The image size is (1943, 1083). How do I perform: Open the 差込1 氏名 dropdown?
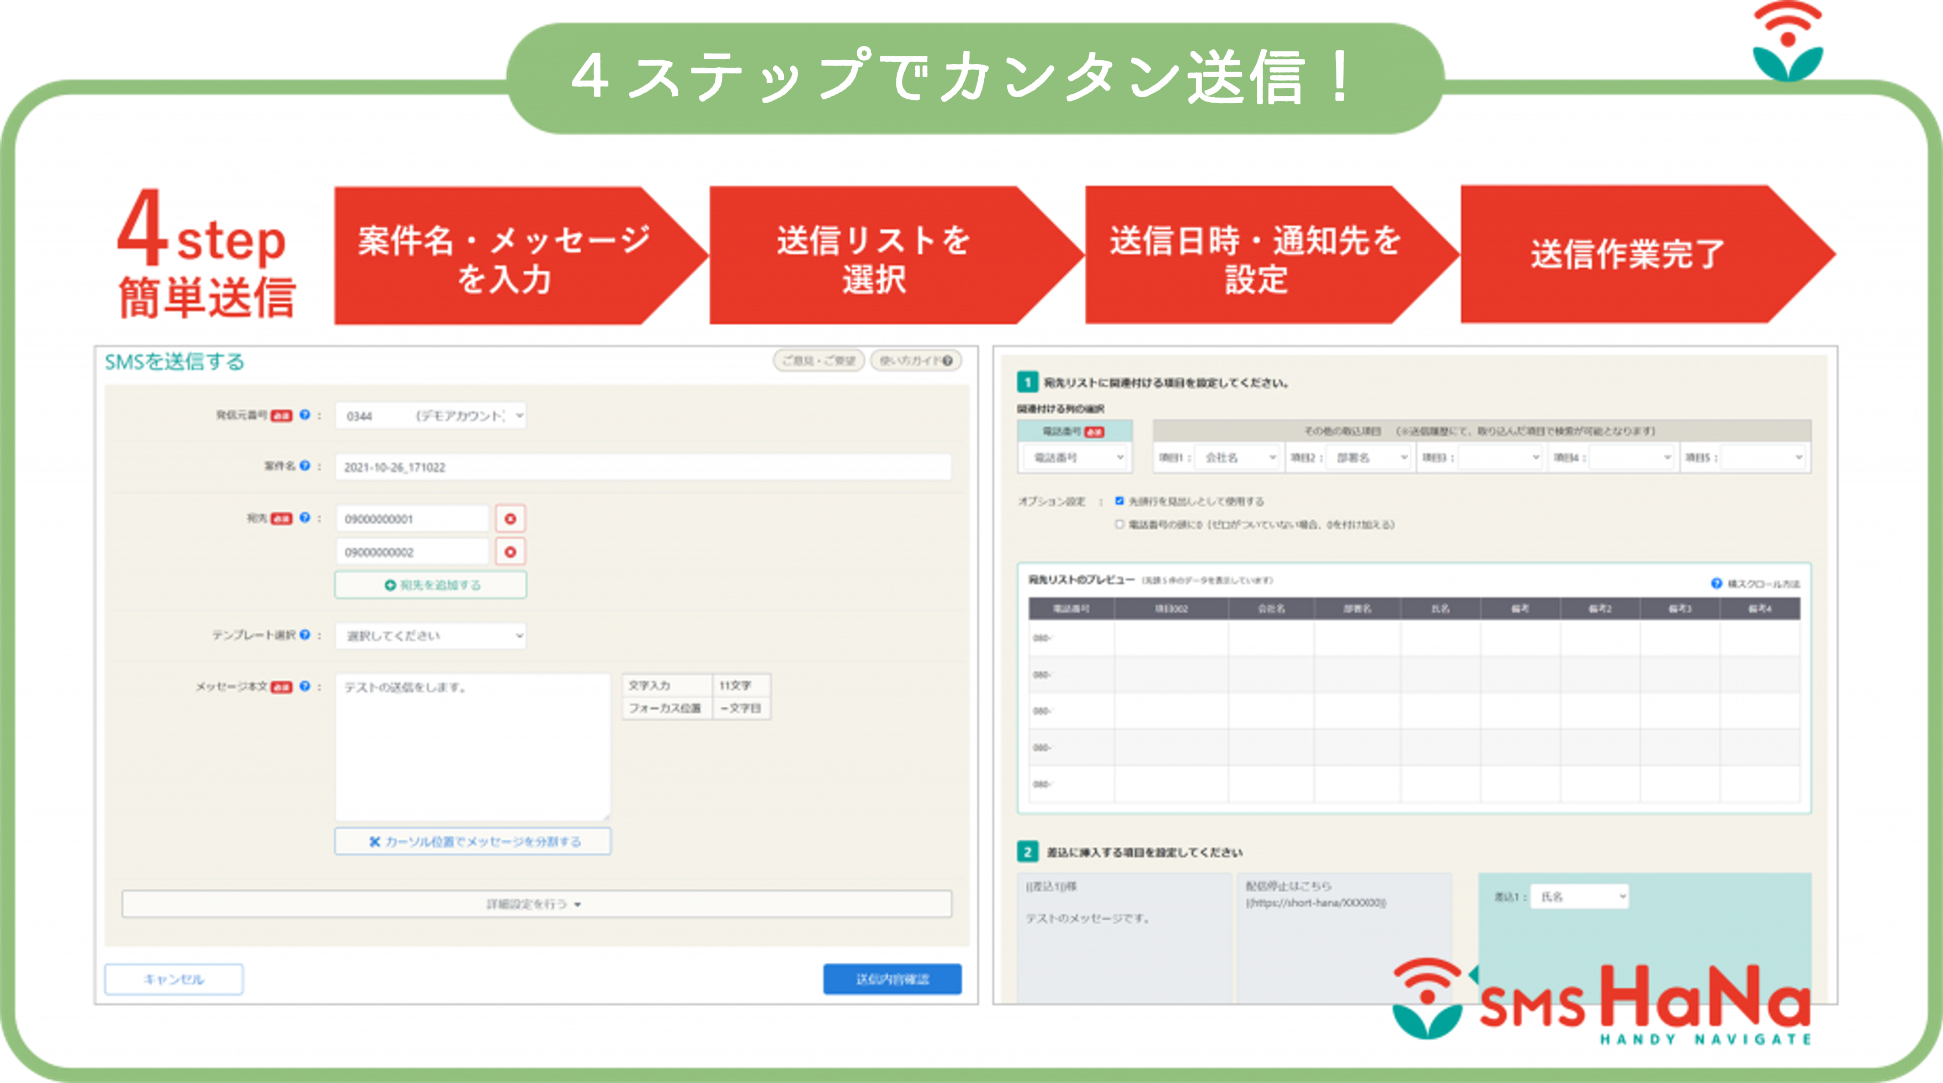point(1579,896)
